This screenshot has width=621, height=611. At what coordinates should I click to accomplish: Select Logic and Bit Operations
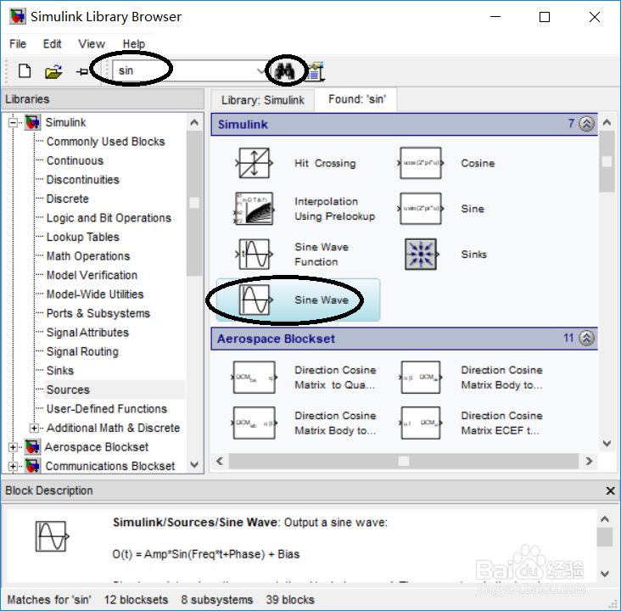[109, 218]
